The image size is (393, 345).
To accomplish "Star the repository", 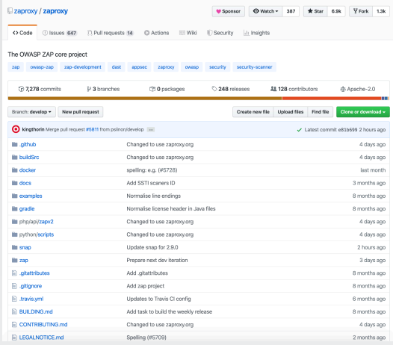I will [315, 11].
